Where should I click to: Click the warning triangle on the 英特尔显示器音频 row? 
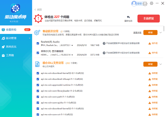[150, 53]
